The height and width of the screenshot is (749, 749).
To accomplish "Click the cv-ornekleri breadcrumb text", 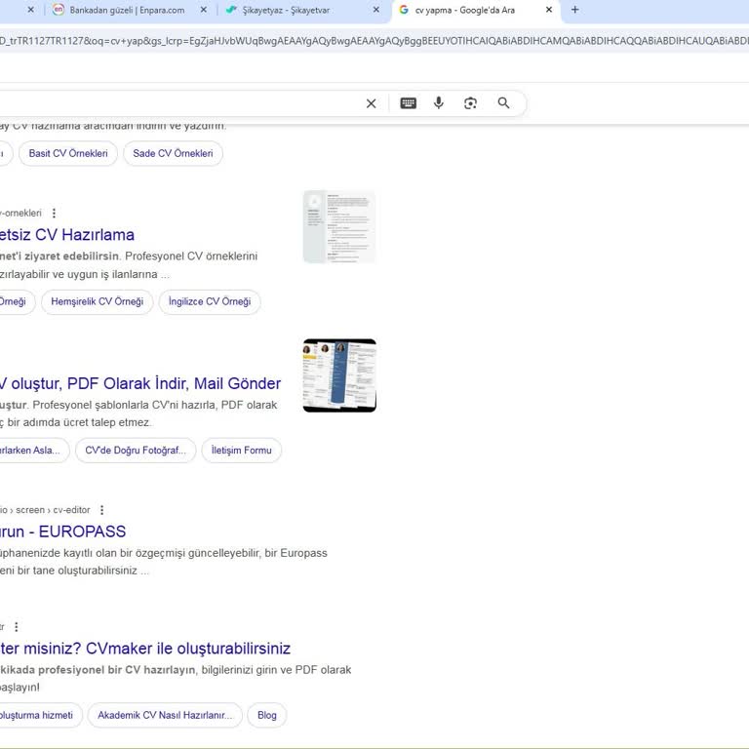I will tap(21, 213).
